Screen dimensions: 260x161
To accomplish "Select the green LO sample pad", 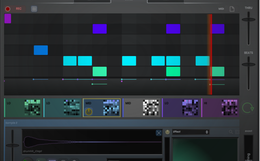I will [23, 108].
